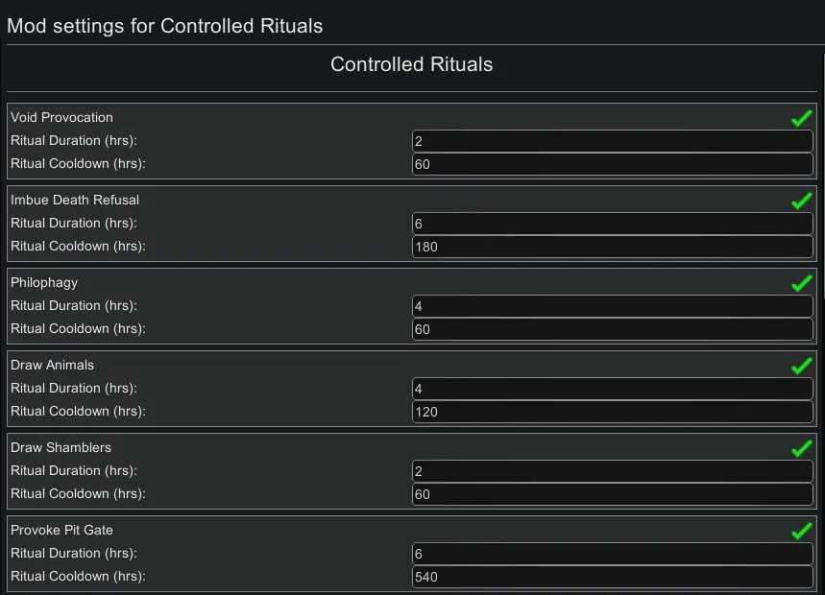Toggle the Draw Shamblers checkmark
The width and height of the screenshot is (825, 595).
(x=802, y=448)
